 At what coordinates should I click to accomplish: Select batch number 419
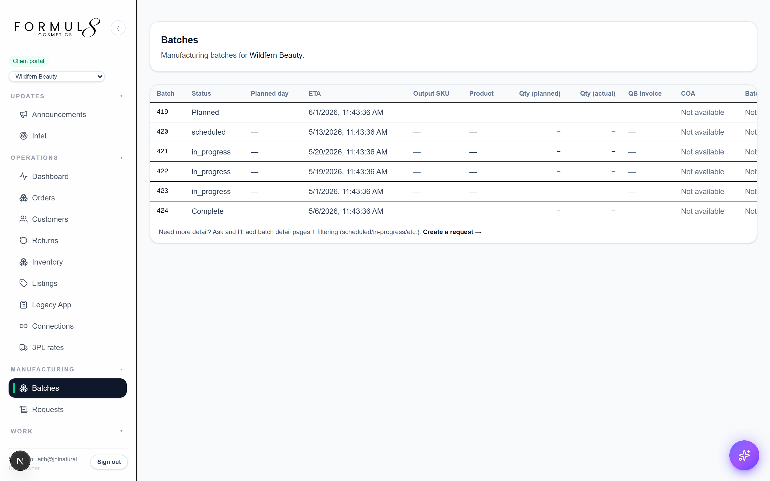(162, 112)
